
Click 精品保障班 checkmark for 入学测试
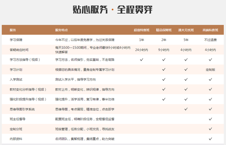coord(164,79)
